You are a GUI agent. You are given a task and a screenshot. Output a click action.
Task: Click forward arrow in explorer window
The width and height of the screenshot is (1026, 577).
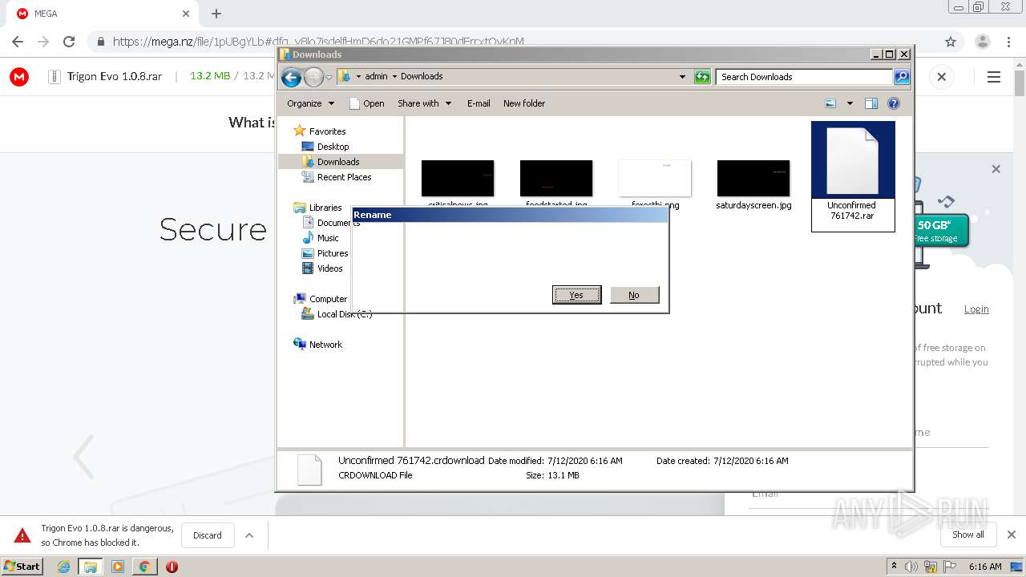tap(313, 77)
